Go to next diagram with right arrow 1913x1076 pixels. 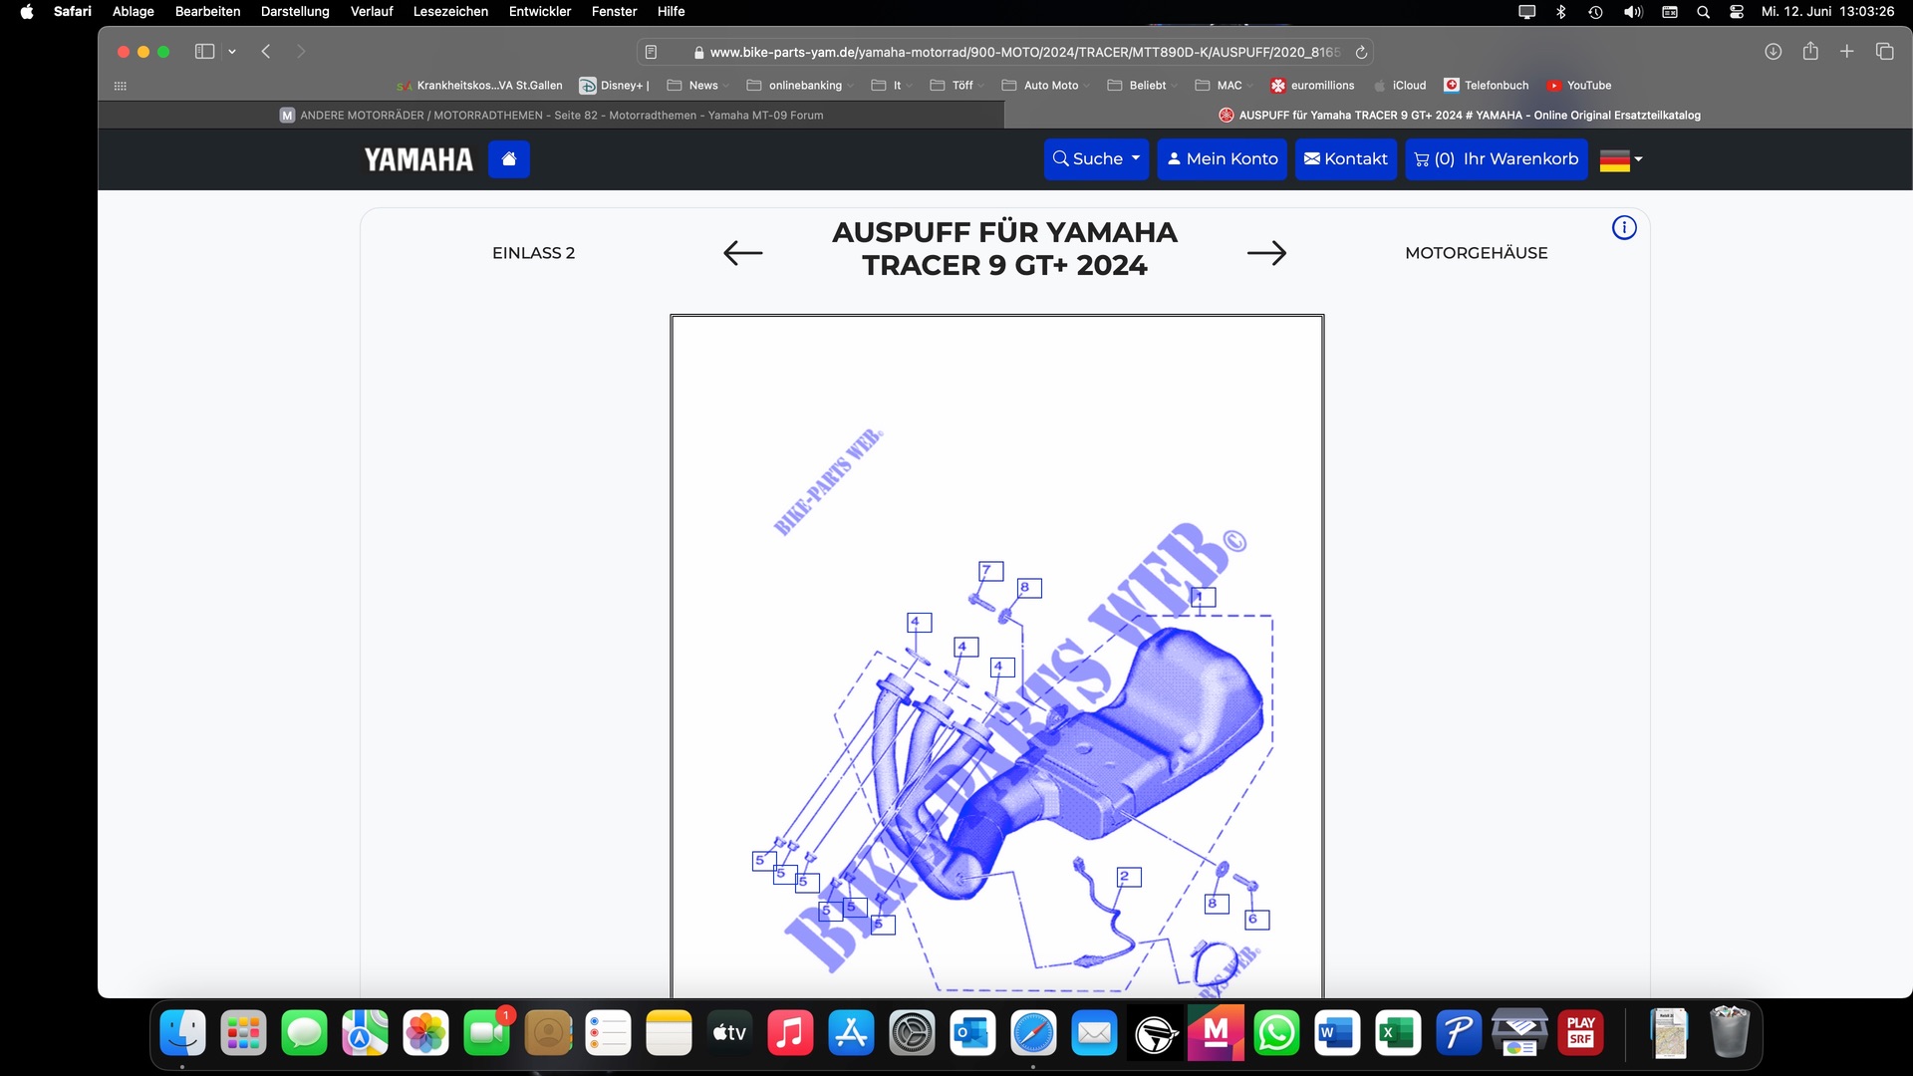coord(1266,253)
